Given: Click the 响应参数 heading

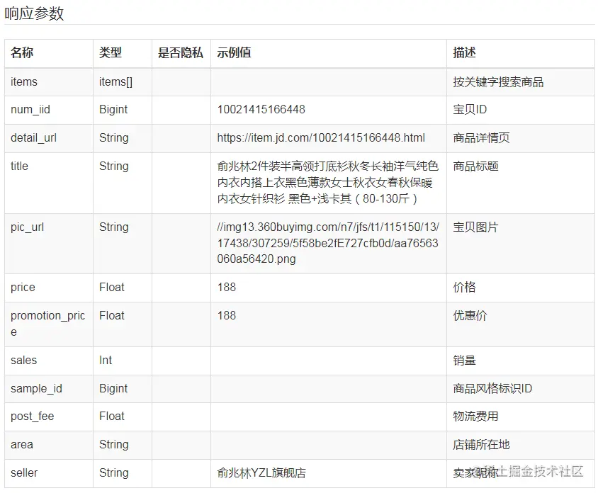Looking at the screenshot, I should 34,13.
